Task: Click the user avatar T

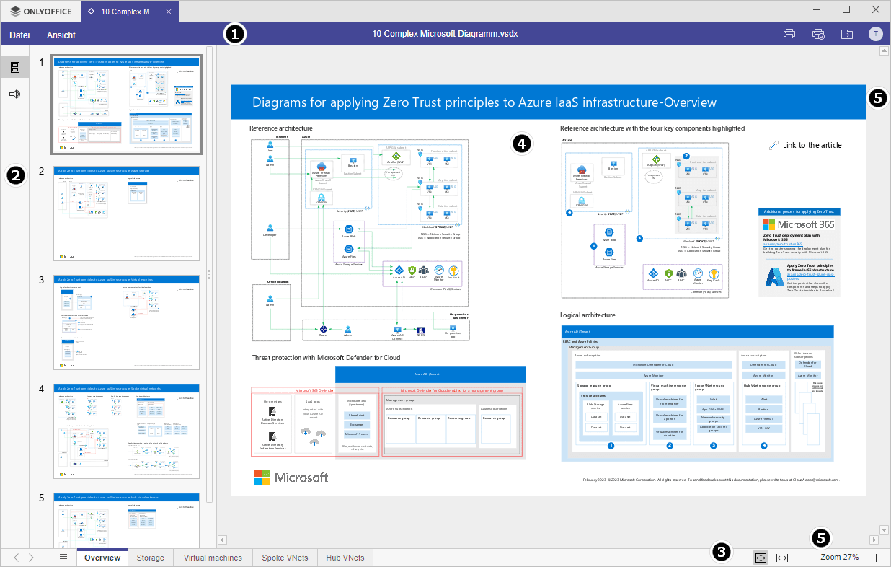Action: coord(875,34)
